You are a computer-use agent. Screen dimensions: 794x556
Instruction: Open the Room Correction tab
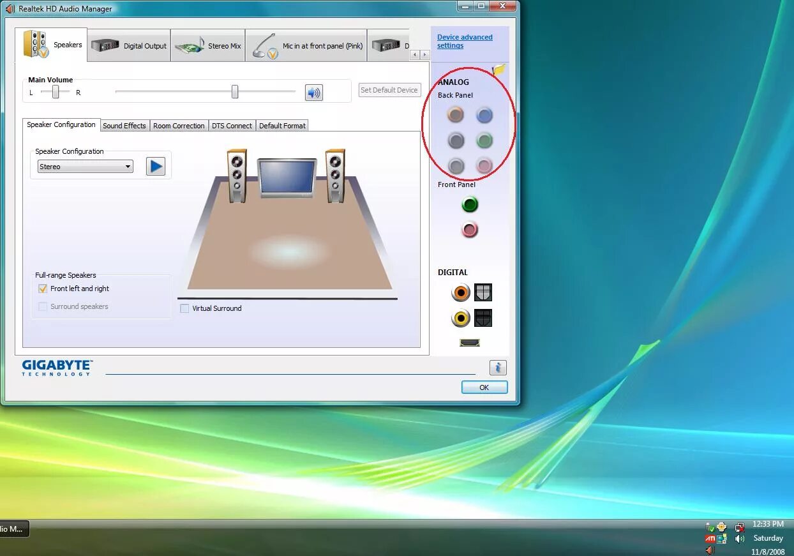[179, 126]
